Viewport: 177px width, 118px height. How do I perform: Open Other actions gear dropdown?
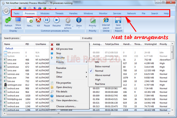[x=68, y=23]
